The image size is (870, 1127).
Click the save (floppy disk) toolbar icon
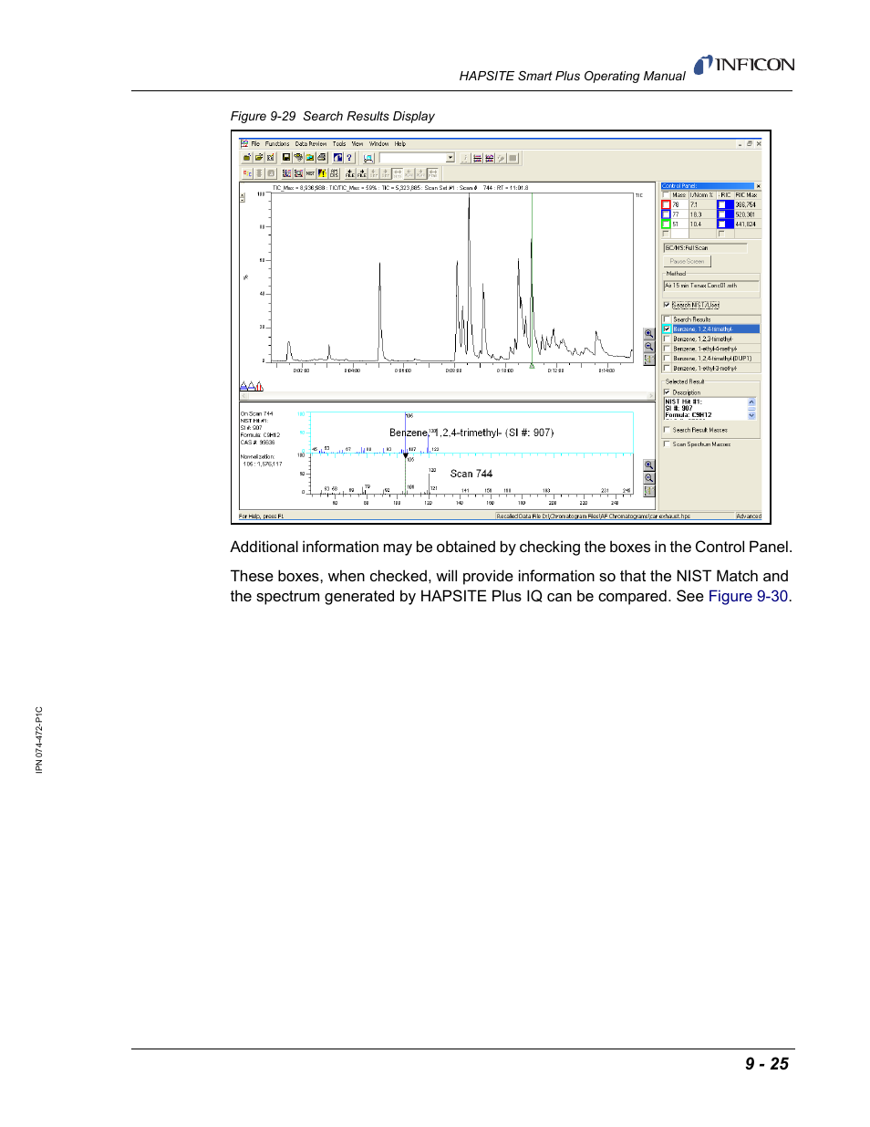click(286, 157)
